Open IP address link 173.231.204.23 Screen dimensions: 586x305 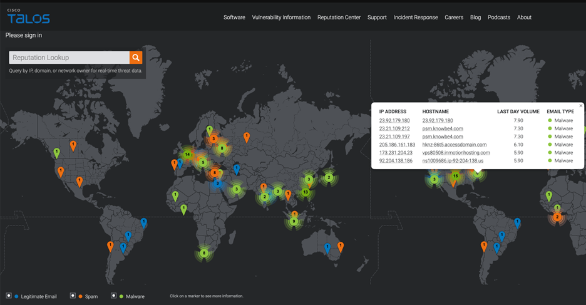396,153
